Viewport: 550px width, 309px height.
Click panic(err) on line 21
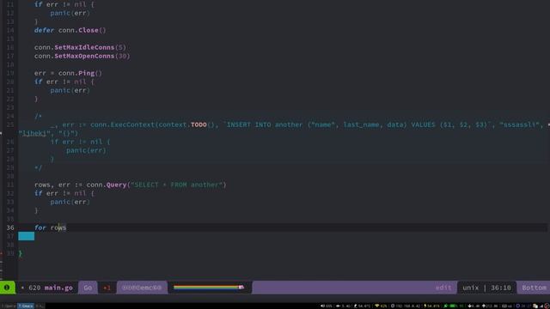[x=70, y=90]
